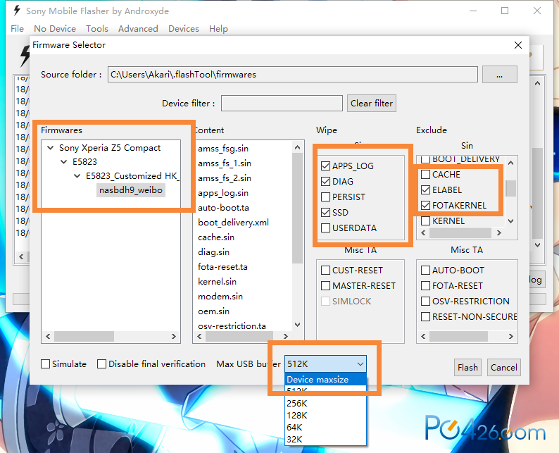Select oem.sin in Content list
The width and height of the screenshot is (559, 453).
coord(213,311)
